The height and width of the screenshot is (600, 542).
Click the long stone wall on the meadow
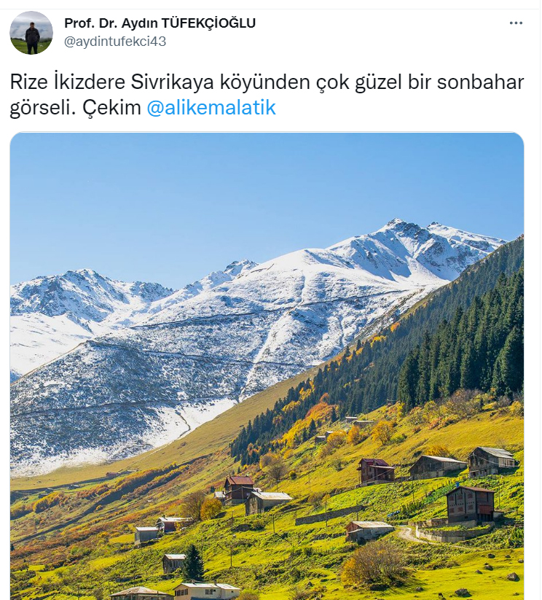click(x=329, y=515)
